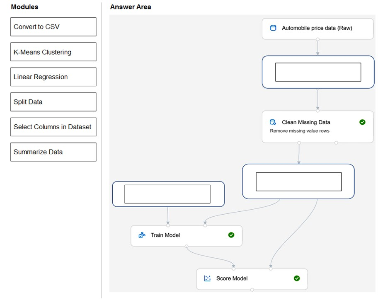Click empty box below Automobile price data
The width and height of the screenshot is (378, 300).
point(318,72)
